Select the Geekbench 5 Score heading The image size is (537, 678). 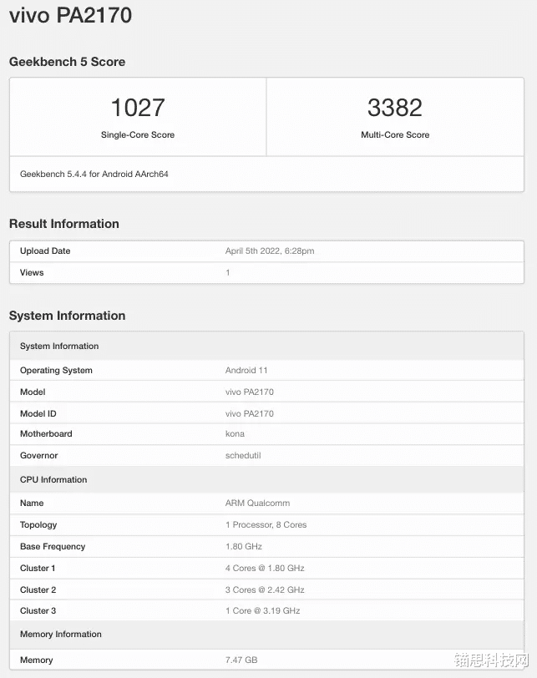67,62
